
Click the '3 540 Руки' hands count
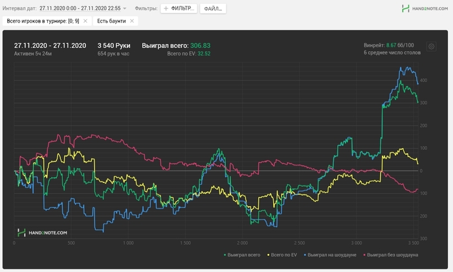coord(114,46)
